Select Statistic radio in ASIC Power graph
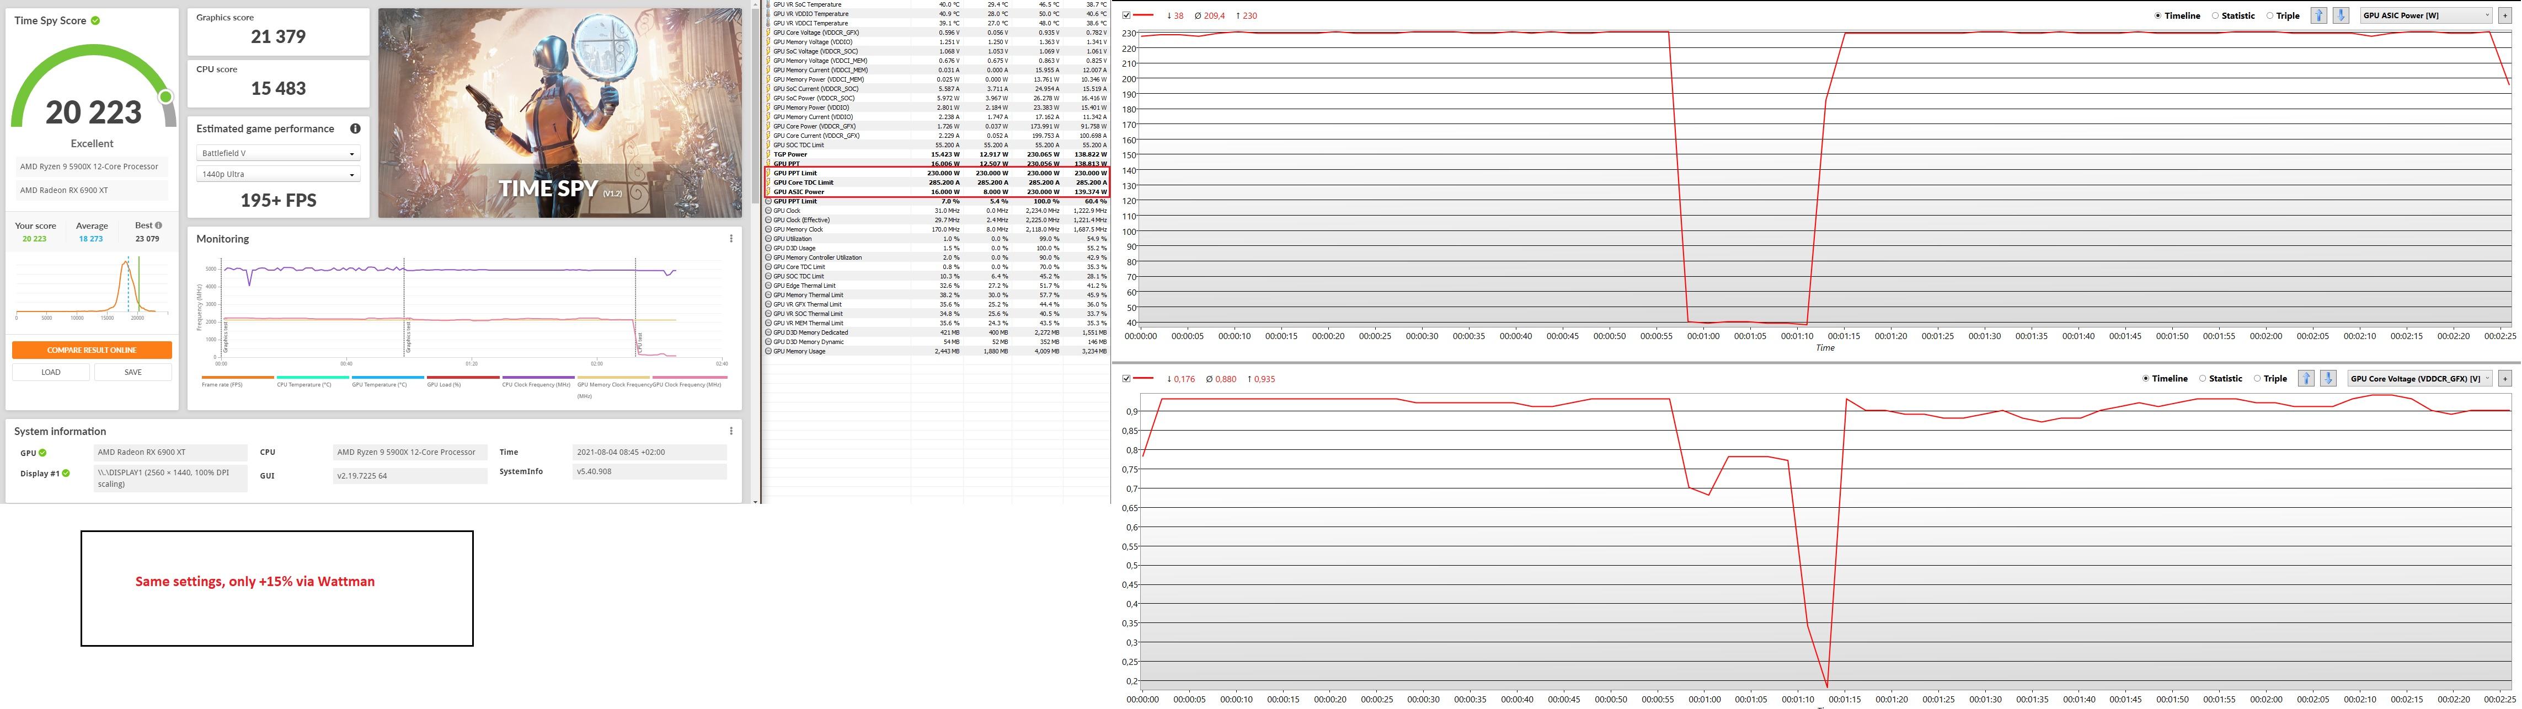This screenshot has width=2522, height=709. [x=2215, y=15]
